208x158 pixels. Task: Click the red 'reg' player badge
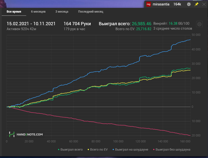[149, 4]
